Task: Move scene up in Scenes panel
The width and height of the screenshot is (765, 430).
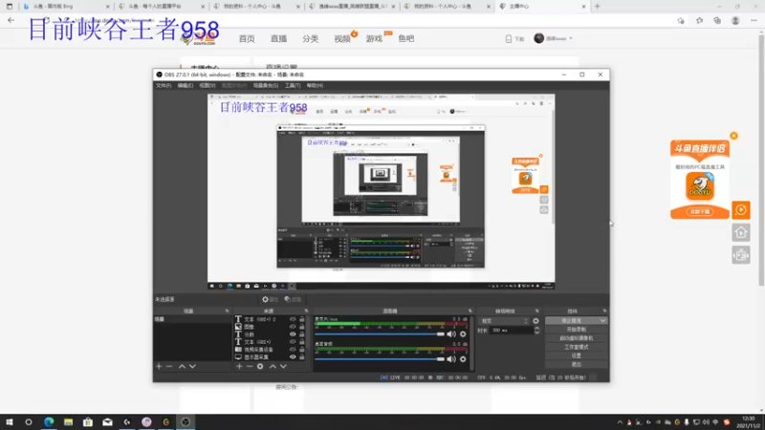Action: coord(182,366)
